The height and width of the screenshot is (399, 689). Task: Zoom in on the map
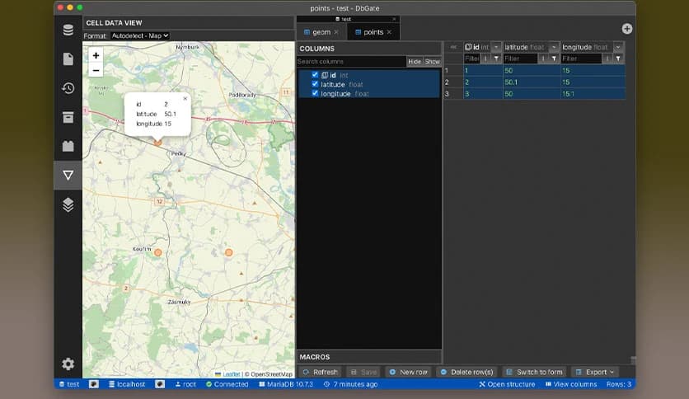96,56
